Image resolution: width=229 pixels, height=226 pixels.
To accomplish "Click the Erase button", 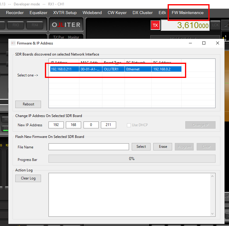I will pos(163,147).
